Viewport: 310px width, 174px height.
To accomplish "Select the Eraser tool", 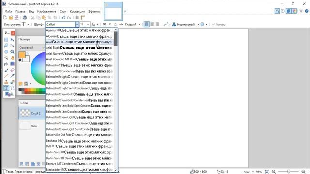I will point(12,70).
